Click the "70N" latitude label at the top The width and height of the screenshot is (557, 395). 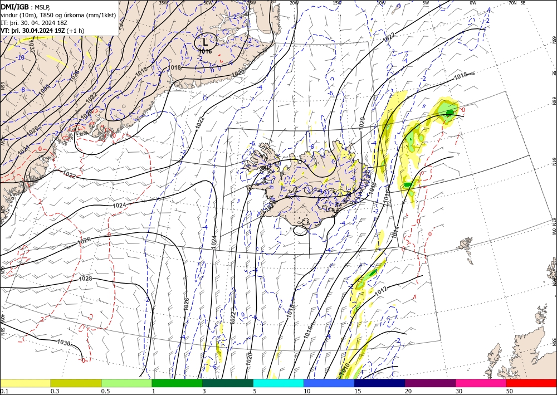[512, 2]
